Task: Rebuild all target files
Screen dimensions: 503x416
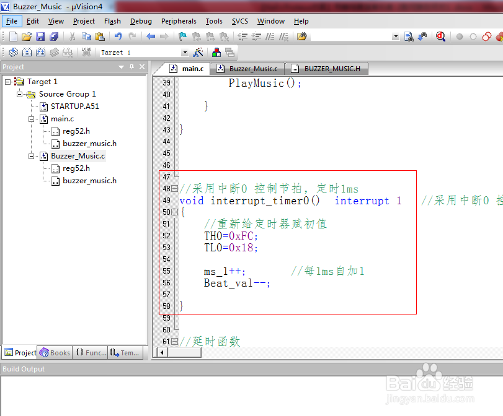Action: (40, 52)
